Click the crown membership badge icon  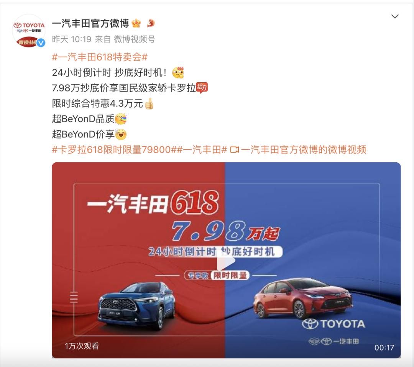point(136,23)
